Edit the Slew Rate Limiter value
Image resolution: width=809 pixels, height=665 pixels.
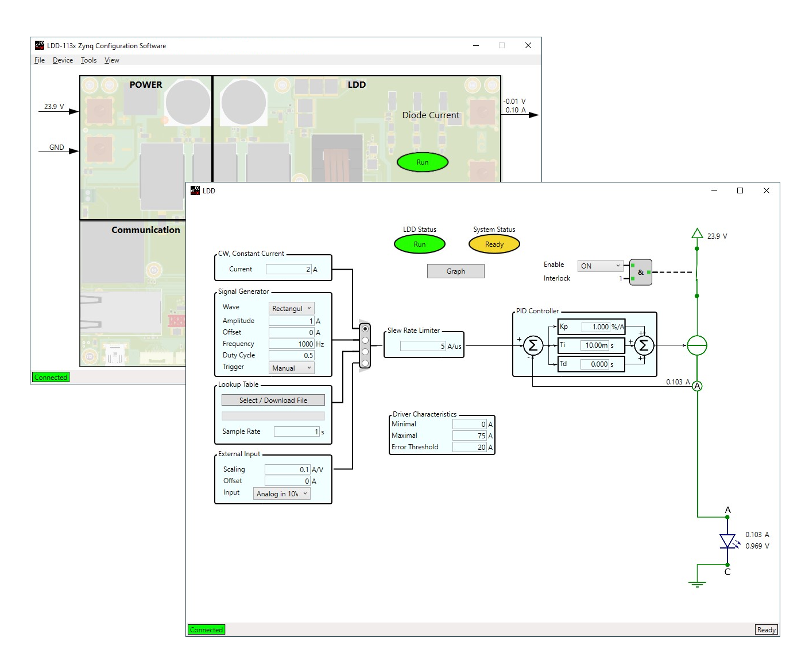(x=423, y=346)
